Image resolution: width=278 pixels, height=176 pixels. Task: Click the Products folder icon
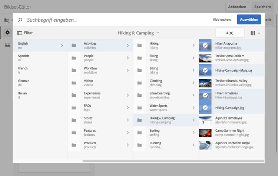74,145
